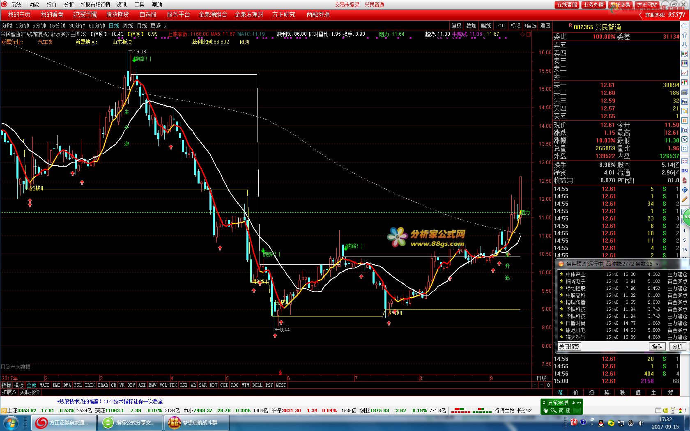The height and width of the screenshot is (431, 690).
Task: Switch chart period to 30分钟
Action: pyautogui.click(x=77, y=25)
